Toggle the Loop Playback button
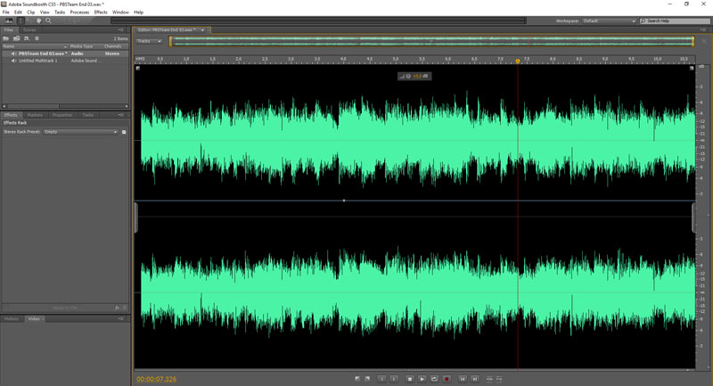The width and height of the screenshot is (713, 386). (434, 379)
